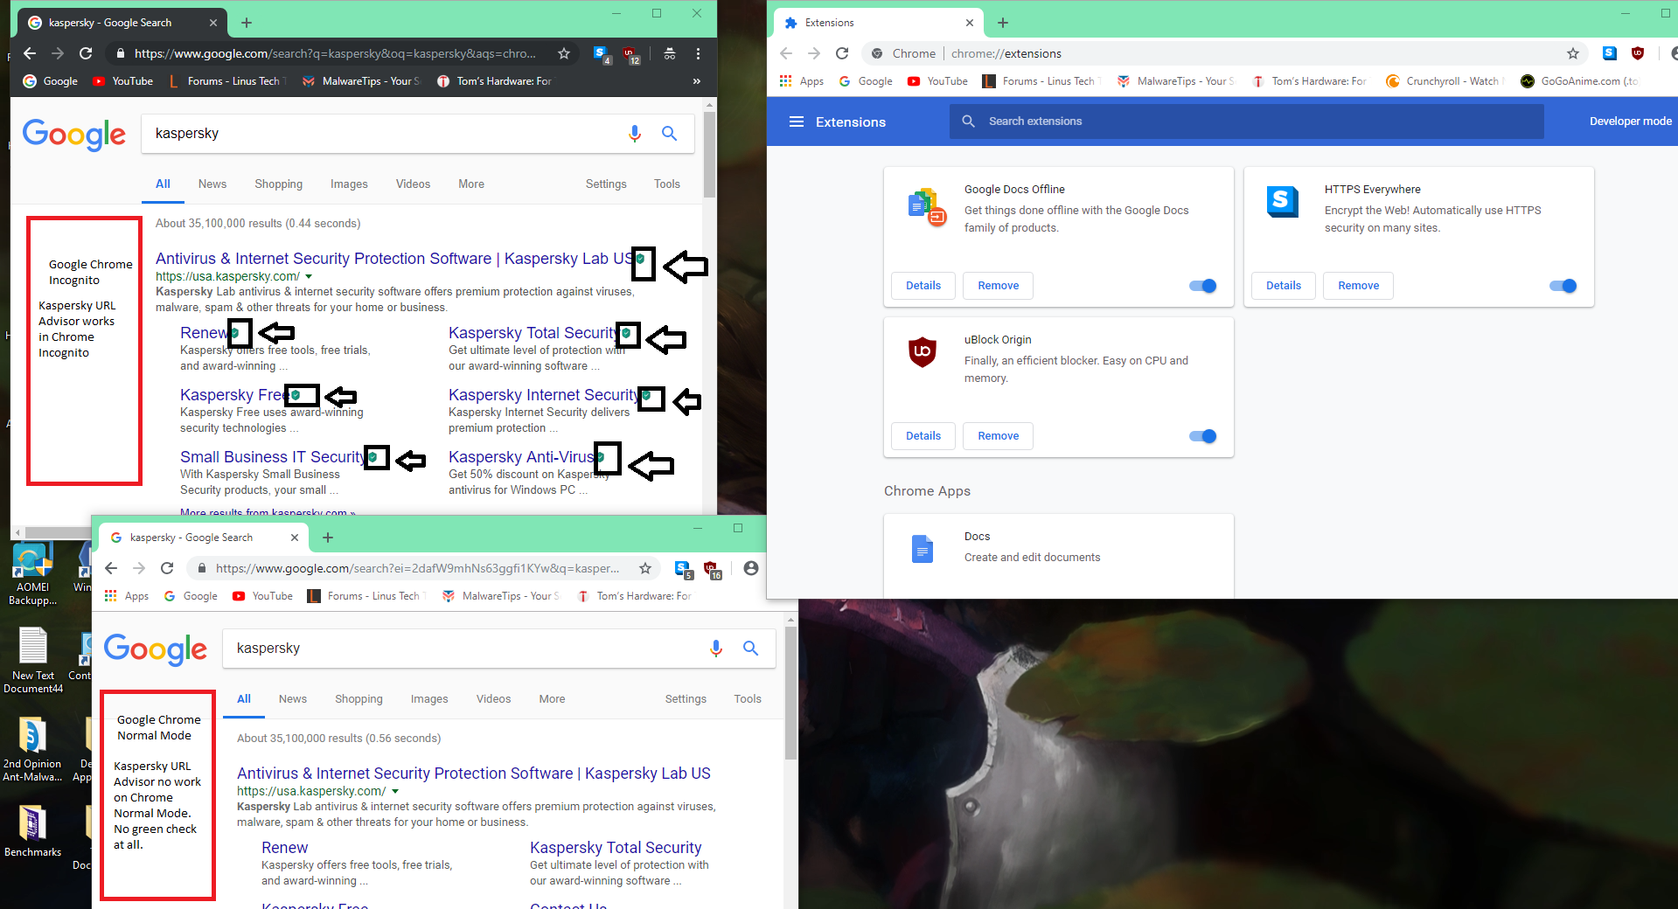Click the Kaspersky icon in the Extensions window toolbar
Viewport: 1678px width, 909px height.
(1610, 53)
